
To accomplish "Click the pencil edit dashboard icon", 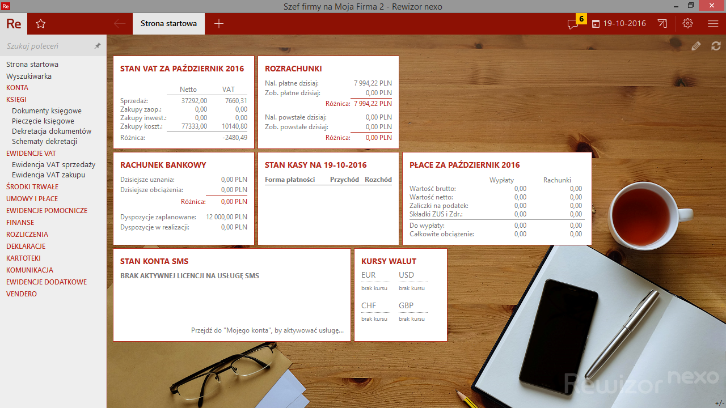I will (x=696, y=46).
